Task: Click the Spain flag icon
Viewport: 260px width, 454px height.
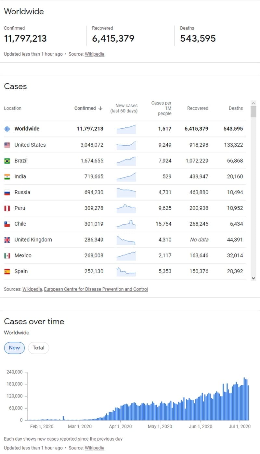Action: click(x=7, y=271)
